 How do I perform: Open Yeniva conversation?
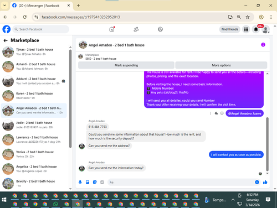34,154
